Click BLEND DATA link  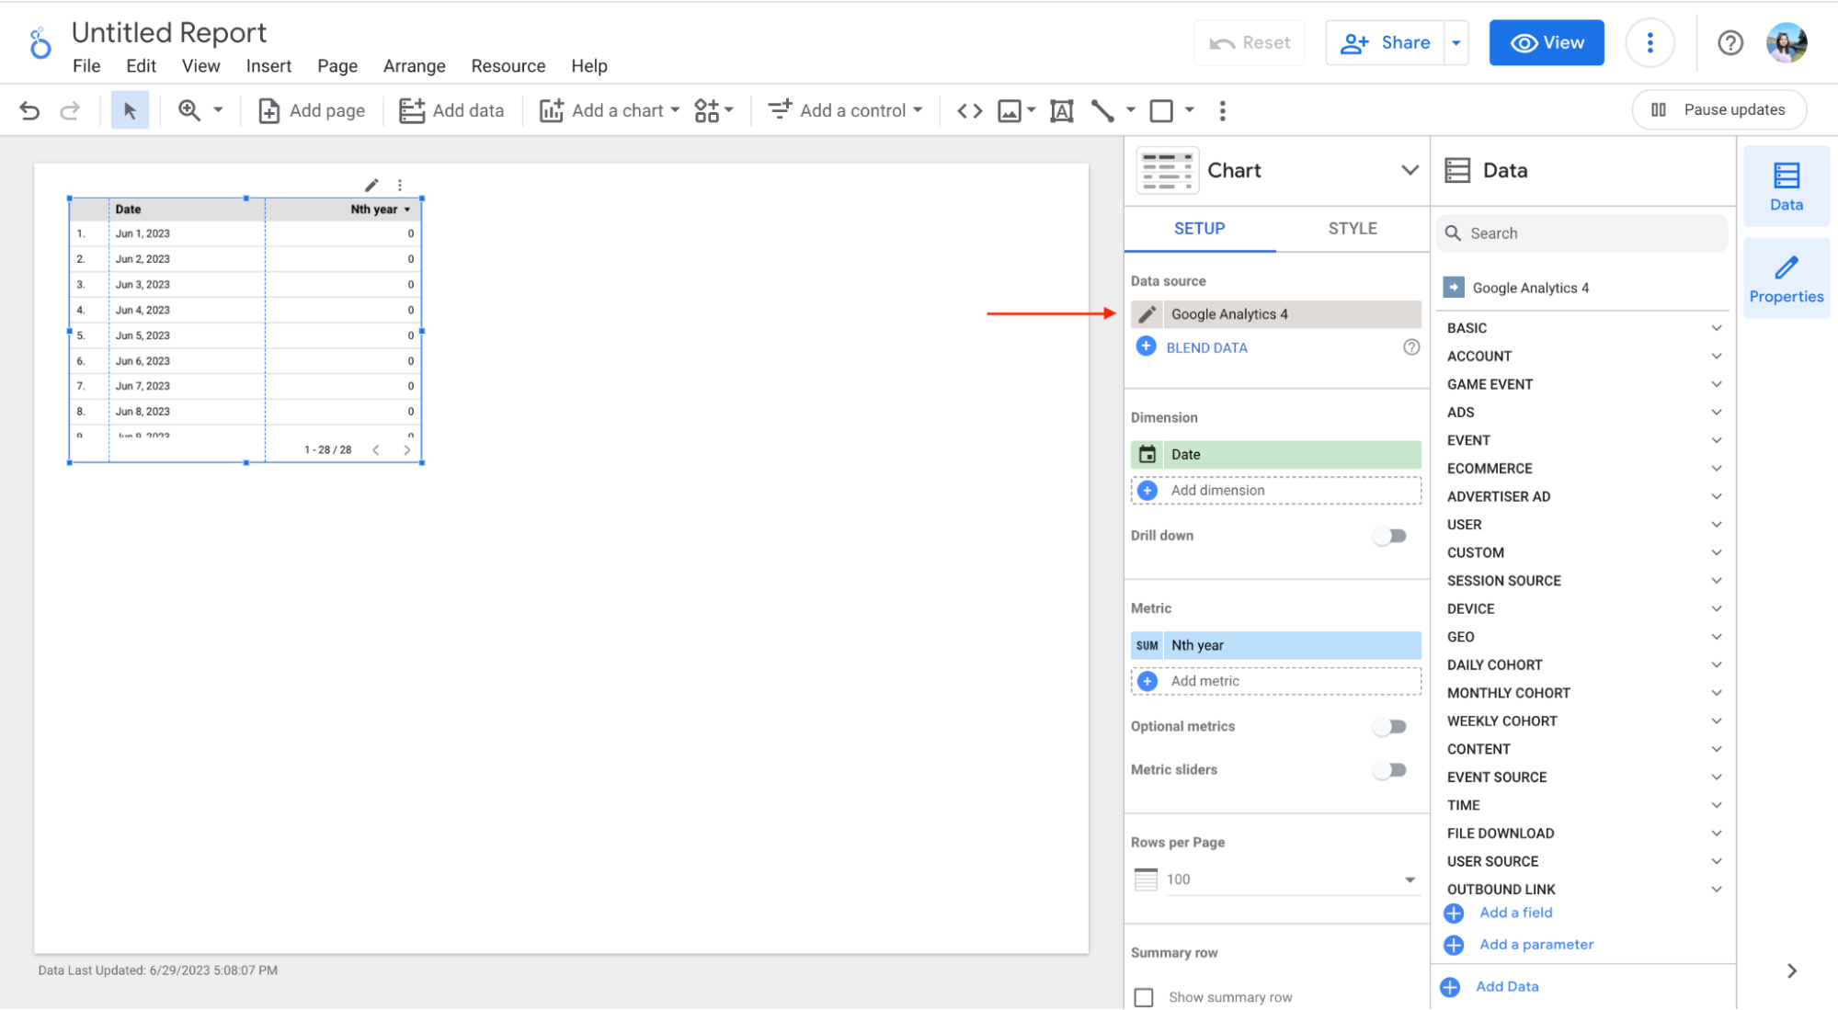click(1206, 347)
